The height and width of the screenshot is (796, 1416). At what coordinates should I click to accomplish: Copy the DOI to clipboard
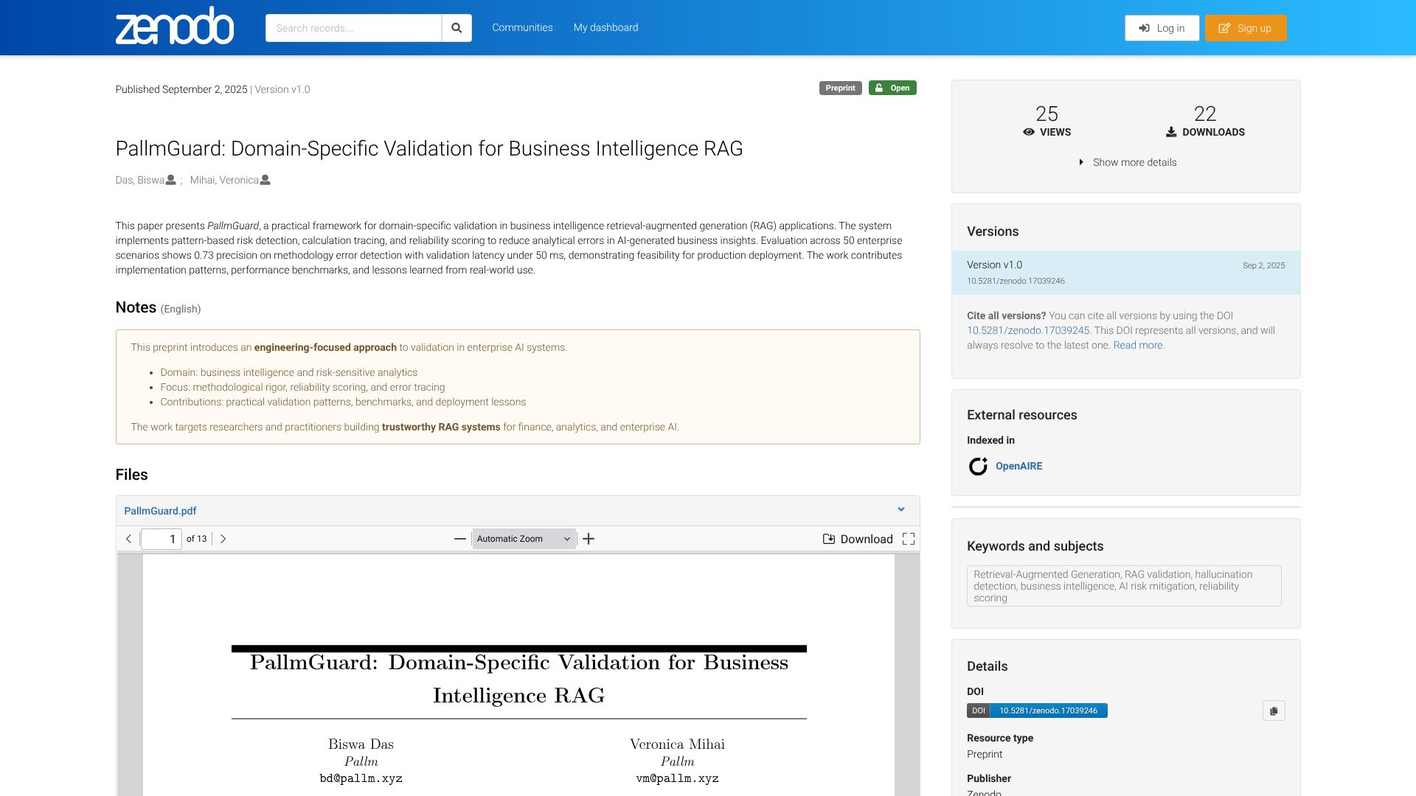coord(1274,711)
